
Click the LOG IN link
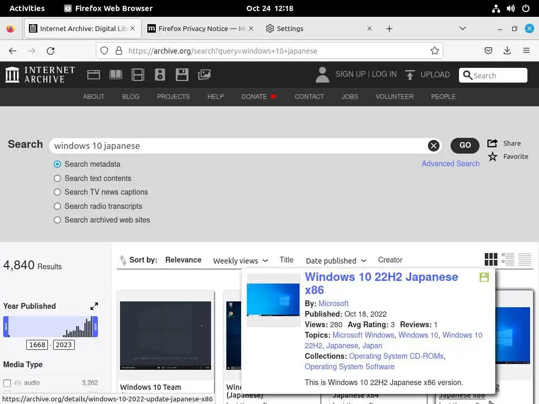point(384,74)
